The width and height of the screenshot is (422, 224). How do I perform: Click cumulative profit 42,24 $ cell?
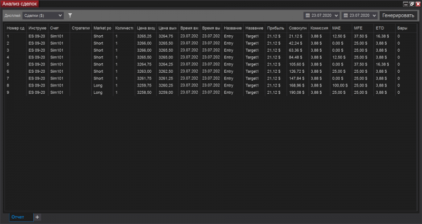[x=298, y=43]
